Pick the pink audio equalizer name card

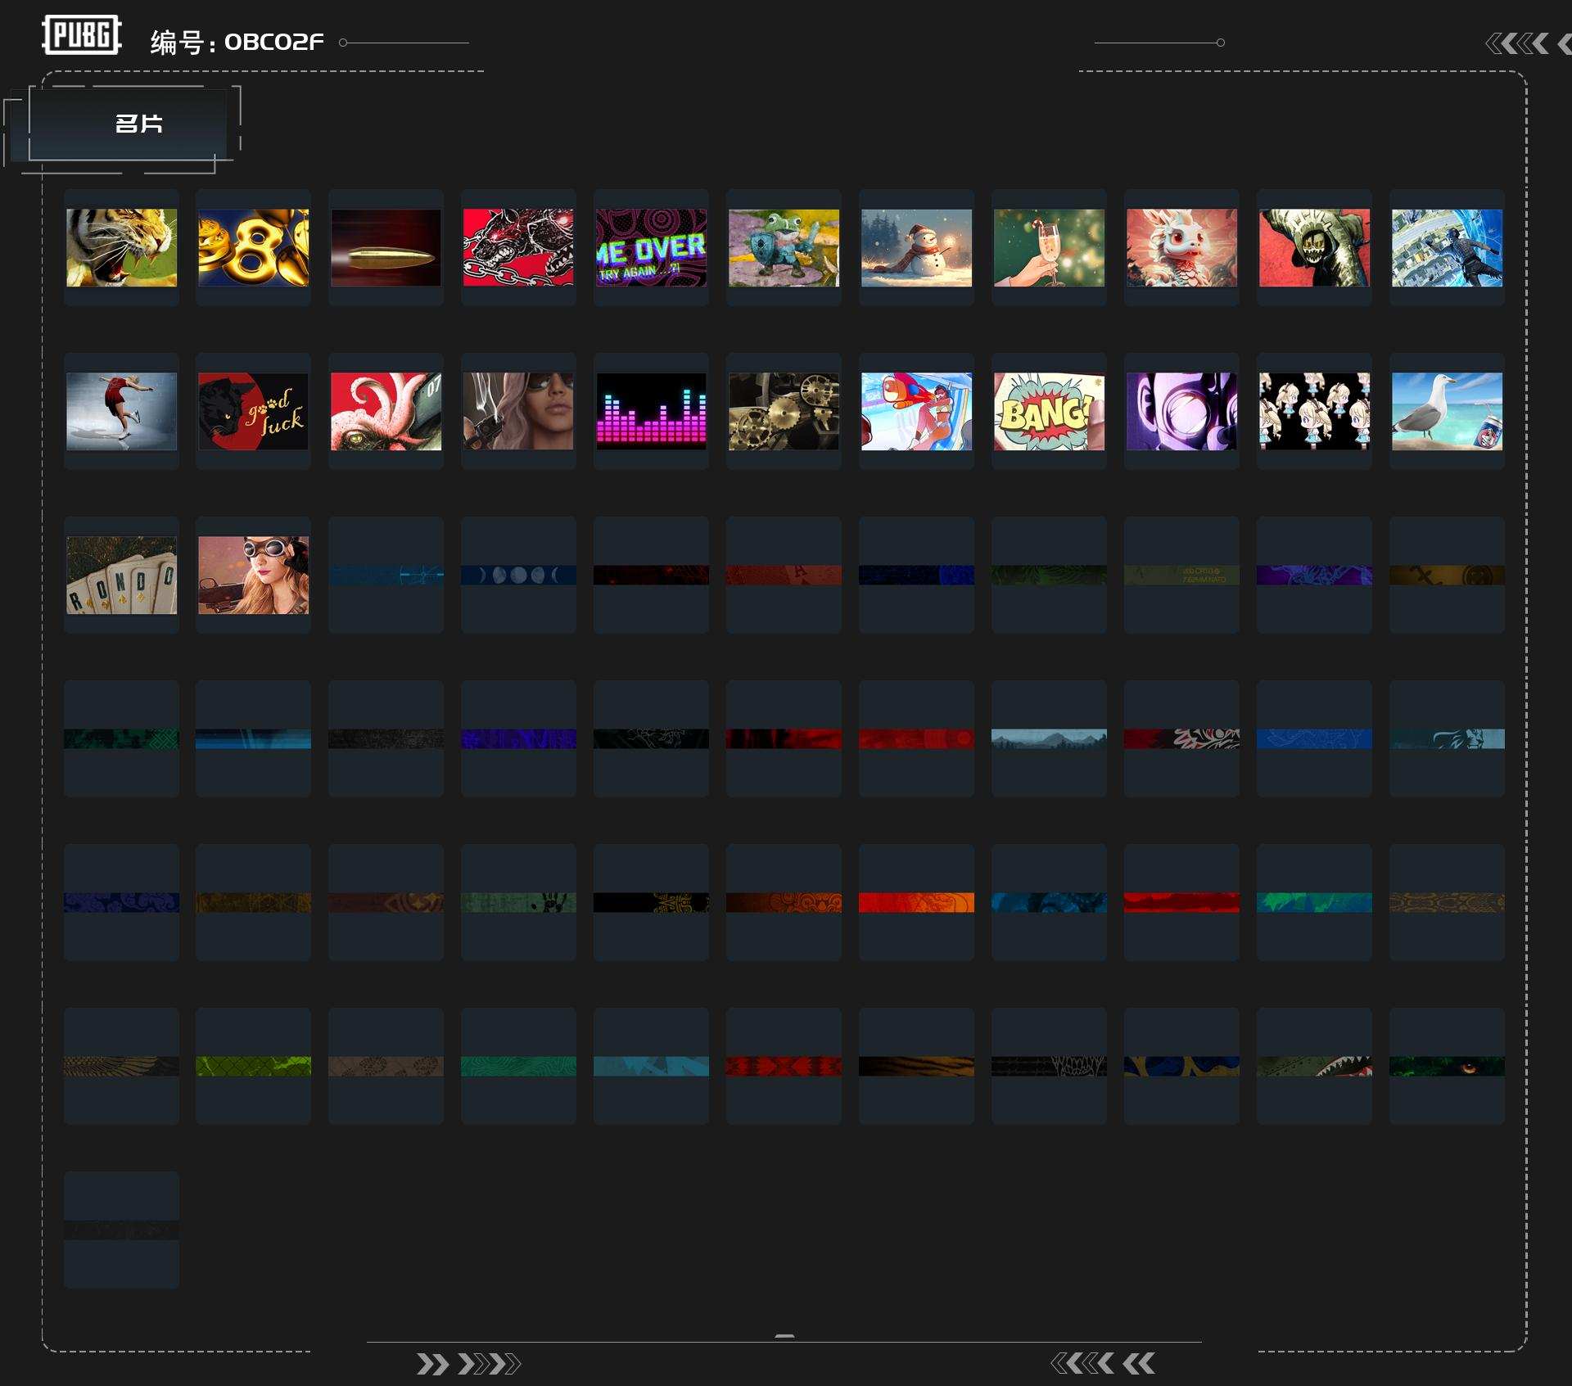[x=651, y=411]
